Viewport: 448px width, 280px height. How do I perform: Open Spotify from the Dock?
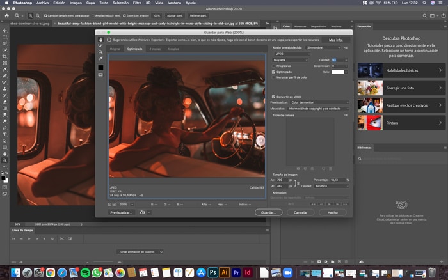(85, 273)
